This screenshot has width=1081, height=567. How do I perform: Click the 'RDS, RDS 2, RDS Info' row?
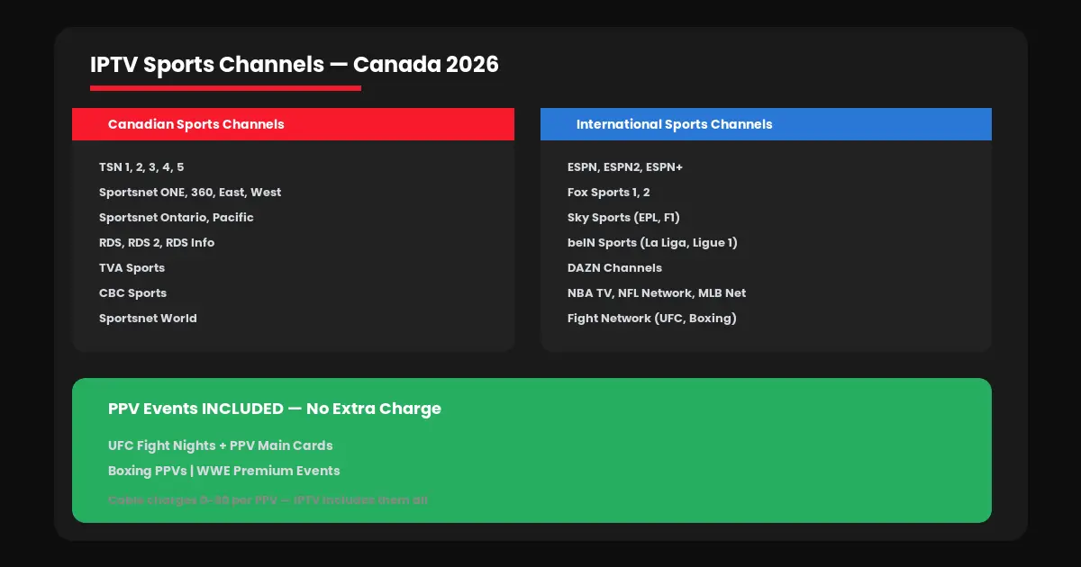coord(157,243)
